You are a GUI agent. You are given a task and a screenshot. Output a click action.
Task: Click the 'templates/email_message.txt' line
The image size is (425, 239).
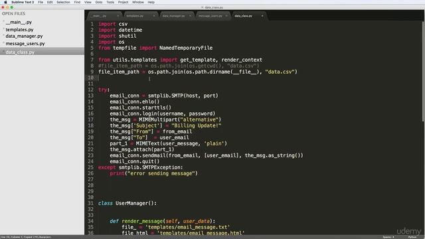175,227
